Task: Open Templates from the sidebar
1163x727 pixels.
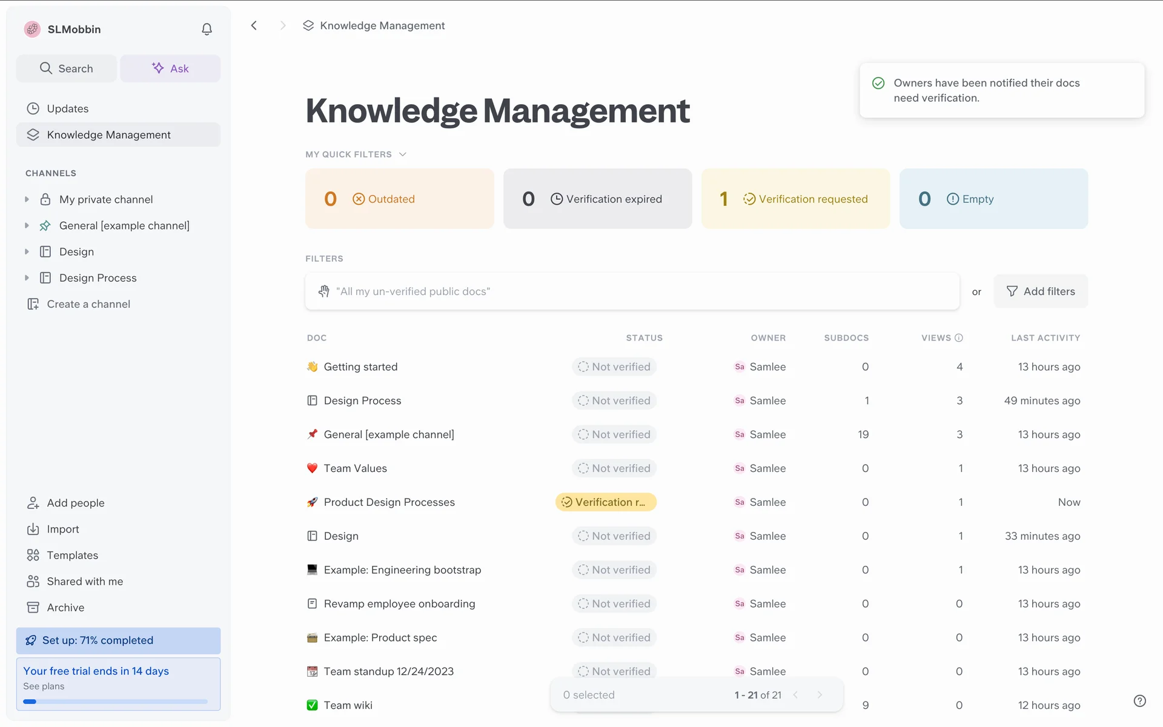Action: click(72, 555)
